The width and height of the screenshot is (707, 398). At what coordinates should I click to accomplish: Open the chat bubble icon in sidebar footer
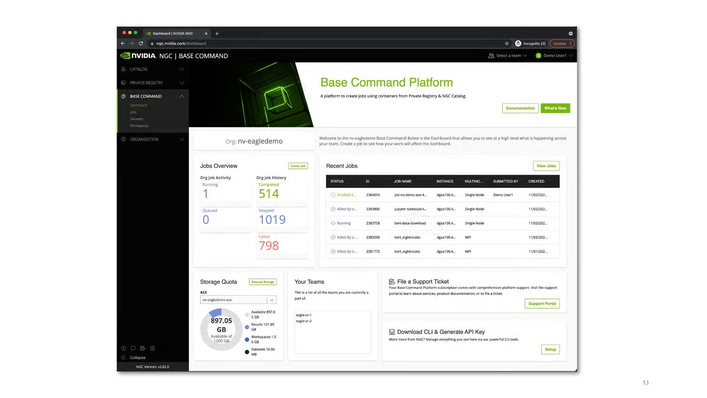pos(133,348)
